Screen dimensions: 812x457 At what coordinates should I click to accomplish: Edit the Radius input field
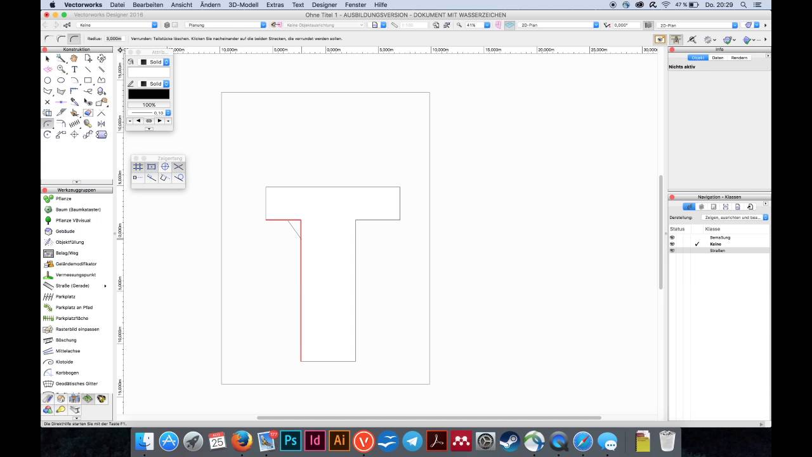pyautogui.click(x=114, y=39)
